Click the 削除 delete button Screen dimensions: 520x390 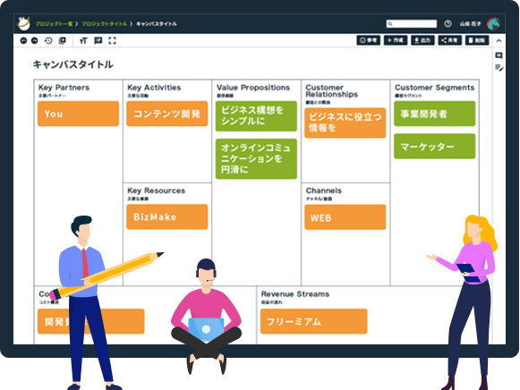477,40
